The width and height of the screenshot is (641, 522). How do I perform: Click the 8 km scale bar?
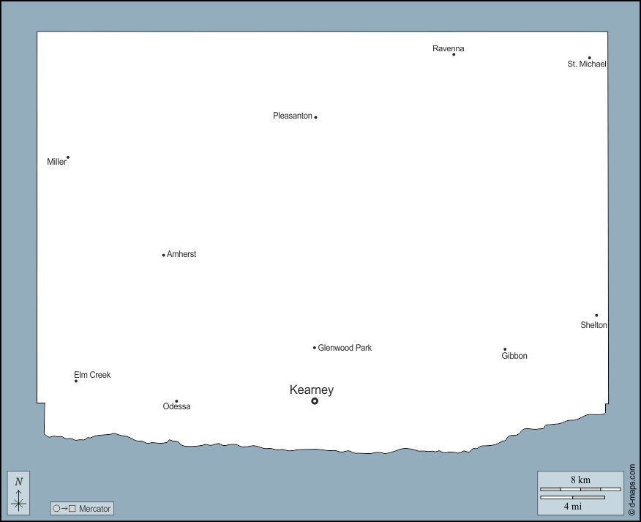pos(580,488)
